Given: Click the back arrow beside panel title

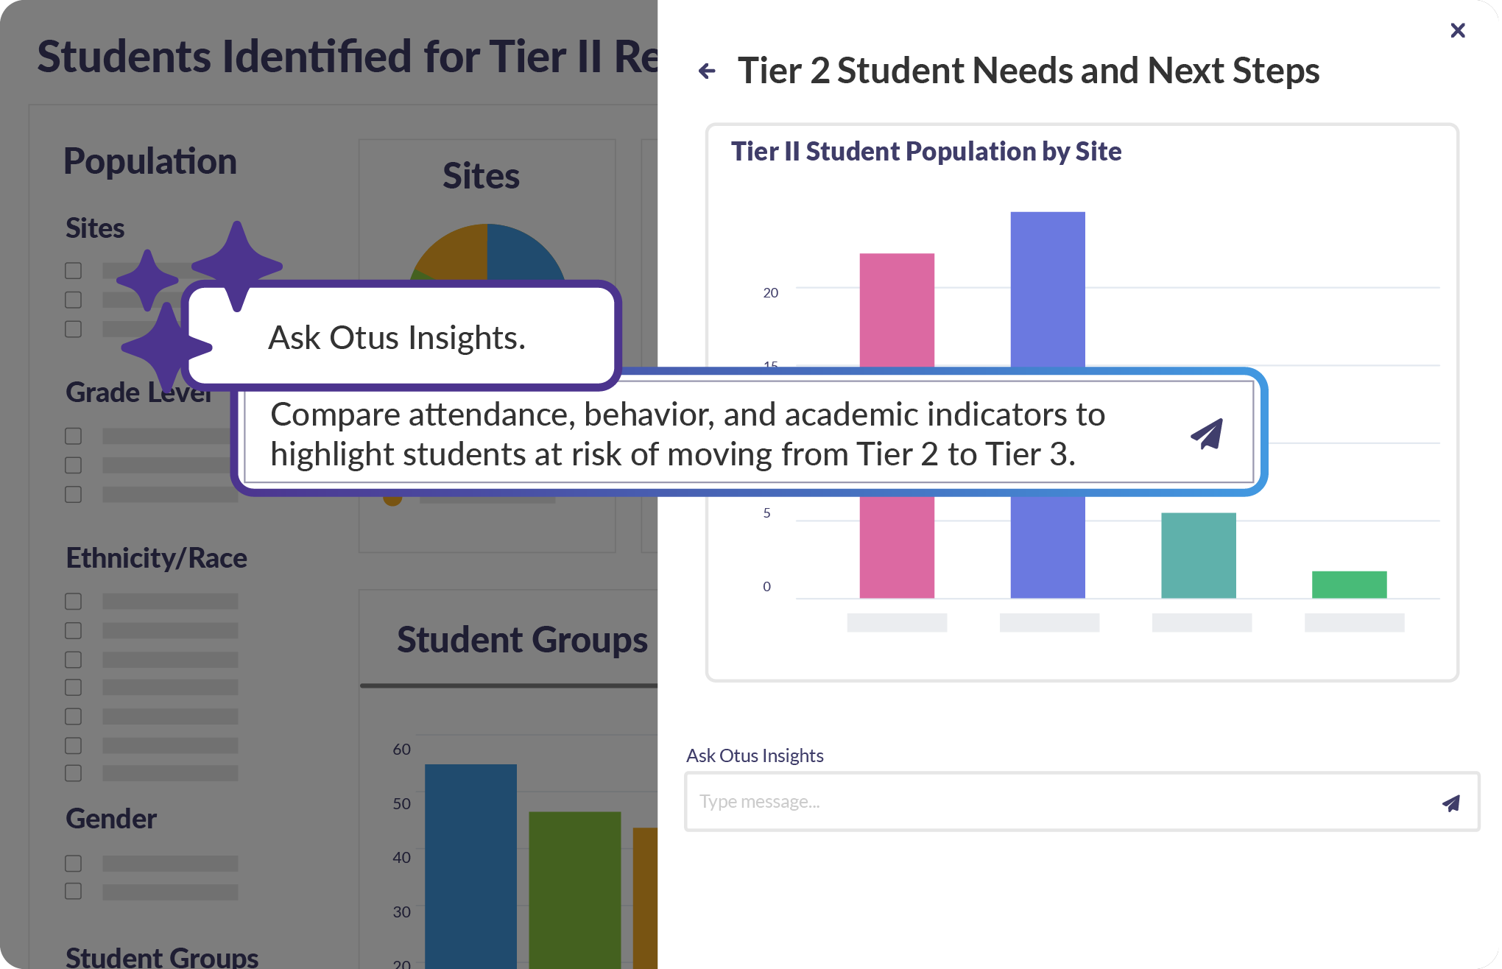Looking at the screenshot, I should [x=707, y=71].
